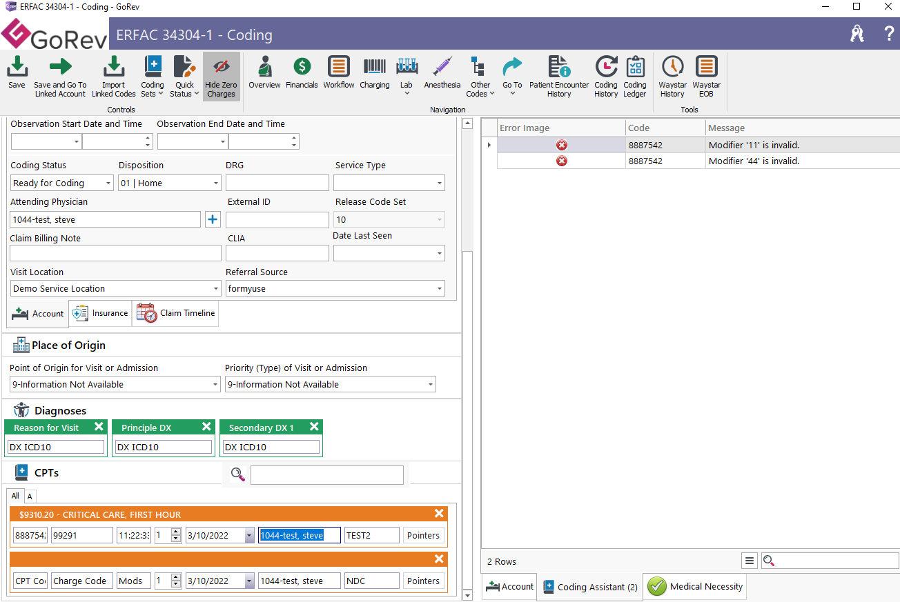Open the Go To menu
The height and width of the screenshot is (602, 900).
(512, 77)
